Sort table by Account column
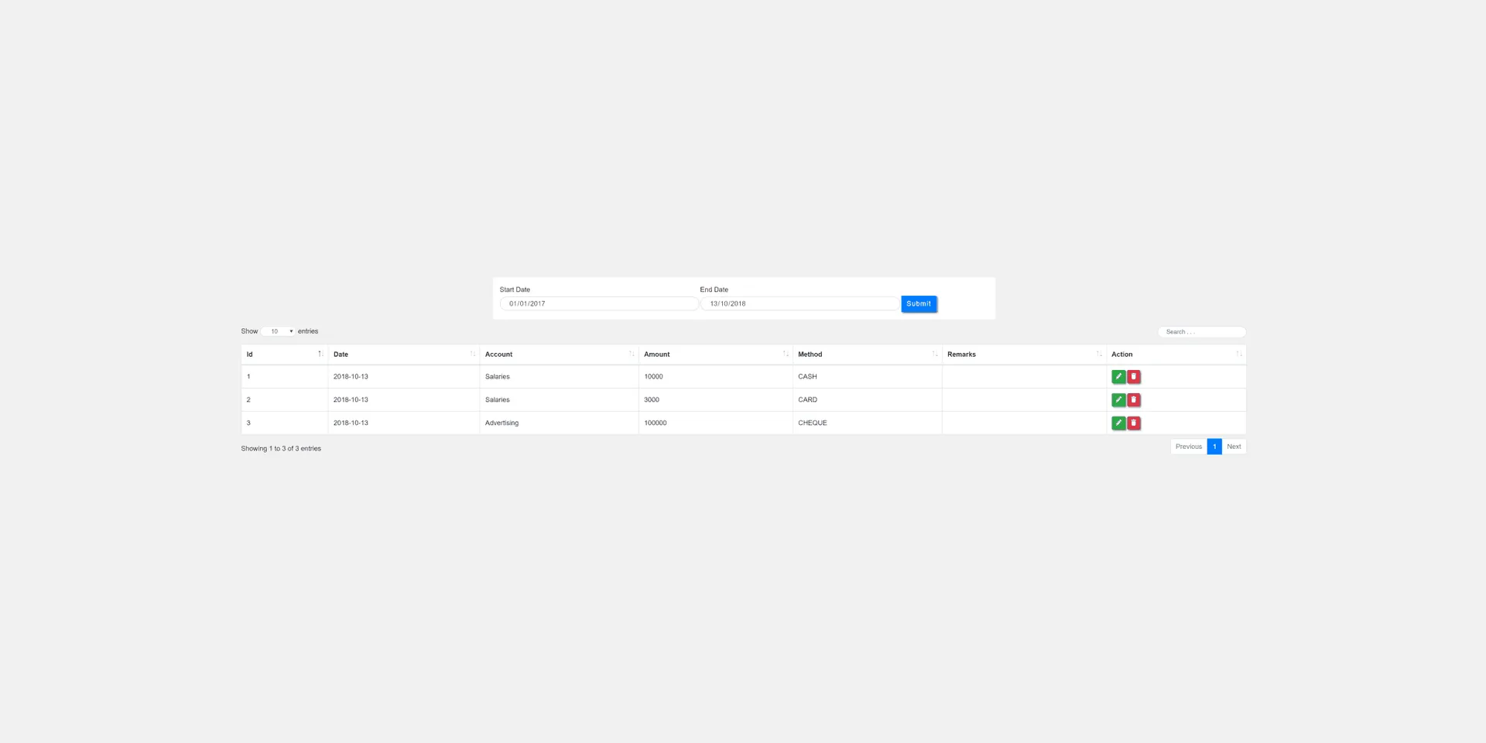Image resolution: width=1486 pixels, height=743 pixels. coord(558,354)
